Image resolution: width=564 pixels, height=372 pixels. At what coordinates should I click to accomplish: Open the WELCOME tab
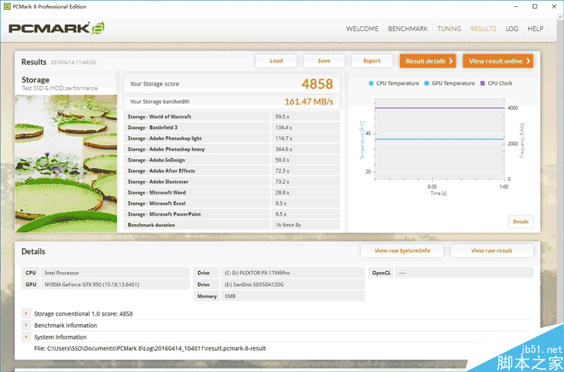(362, 29)
